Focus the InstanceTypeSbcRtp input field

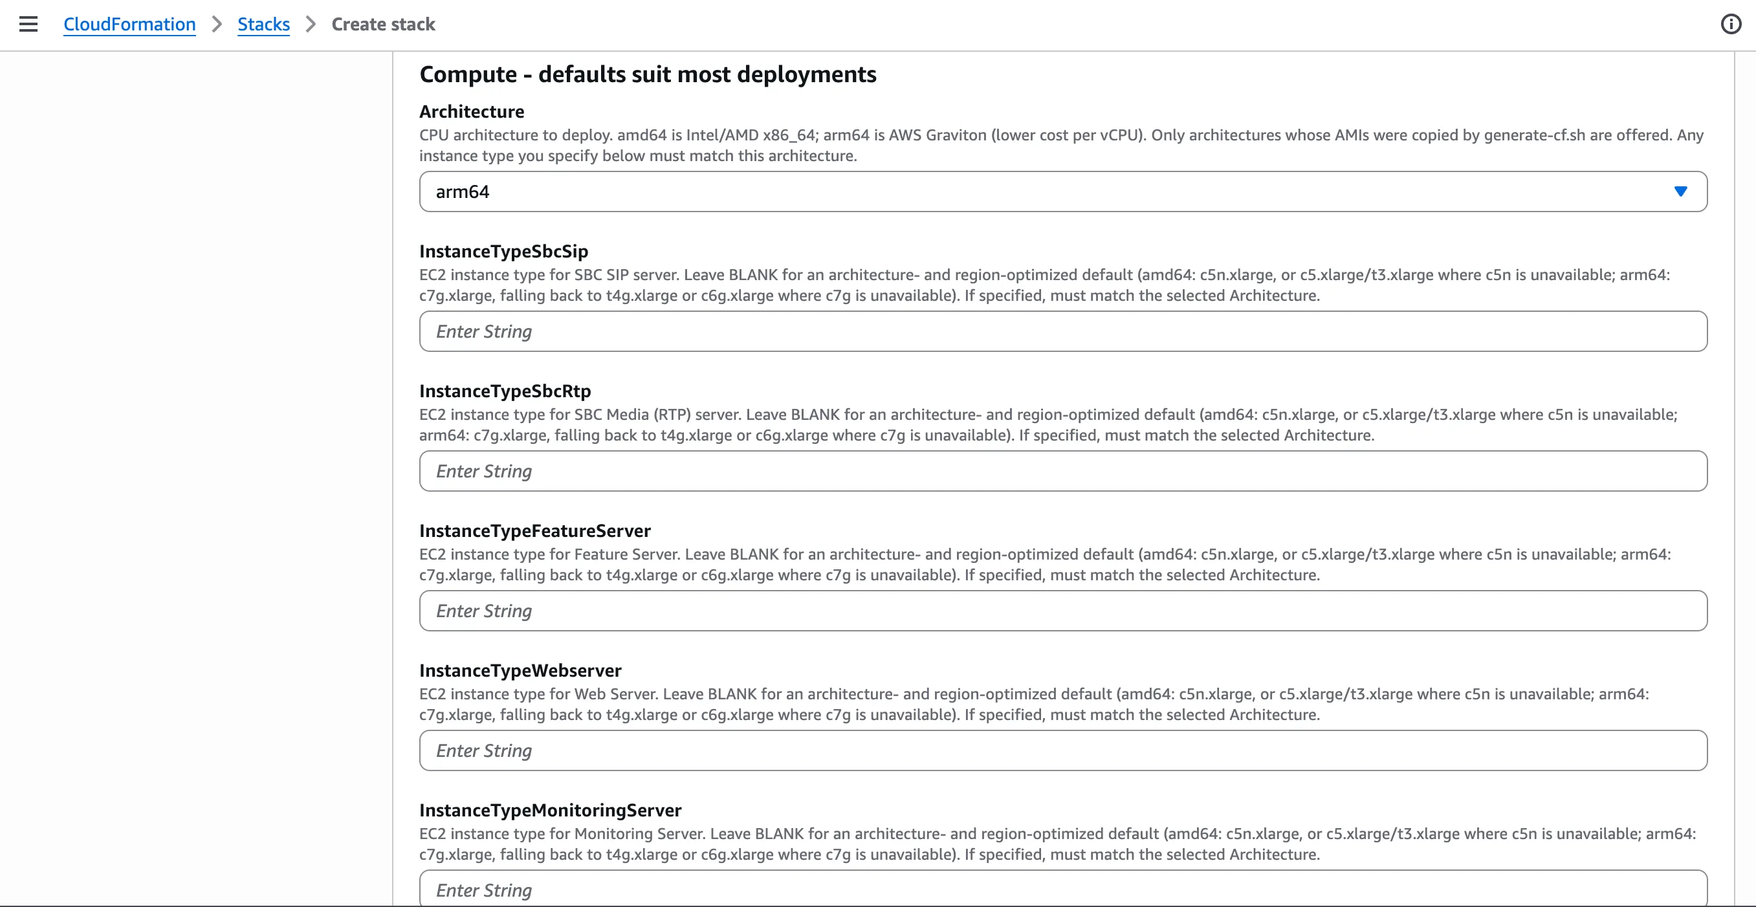pyautogui.click(x=1063, y=471)
